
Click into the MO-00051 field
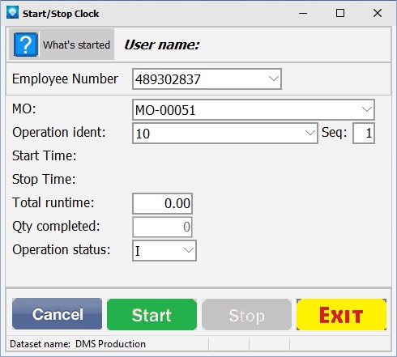[254, 110]
